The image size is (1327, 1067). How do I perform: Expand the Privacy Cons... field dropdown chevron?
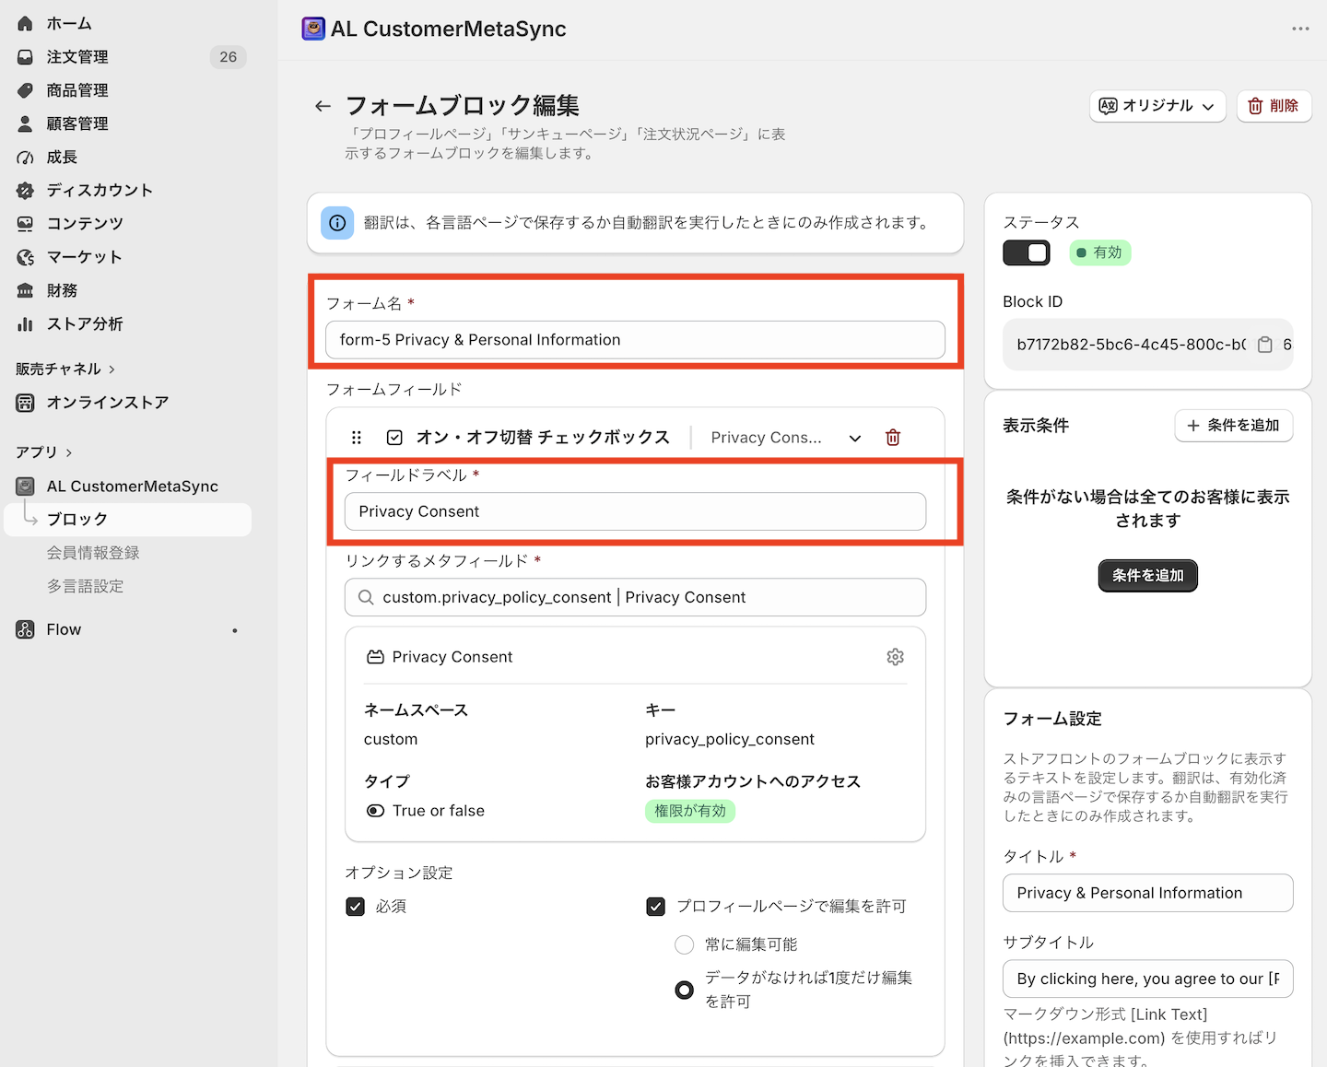pos(855,438)
